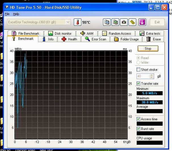Close the HD Tune Pro window
The width and height of the screenshot is (172, 151).
[164, 7]
